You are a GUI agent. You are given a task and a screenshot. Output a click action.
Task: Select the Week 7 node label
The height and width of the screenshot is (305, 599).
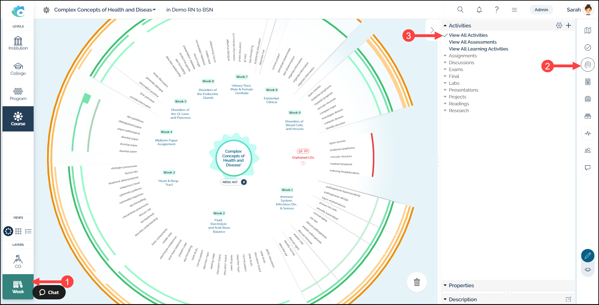click(x=242, y=77)
